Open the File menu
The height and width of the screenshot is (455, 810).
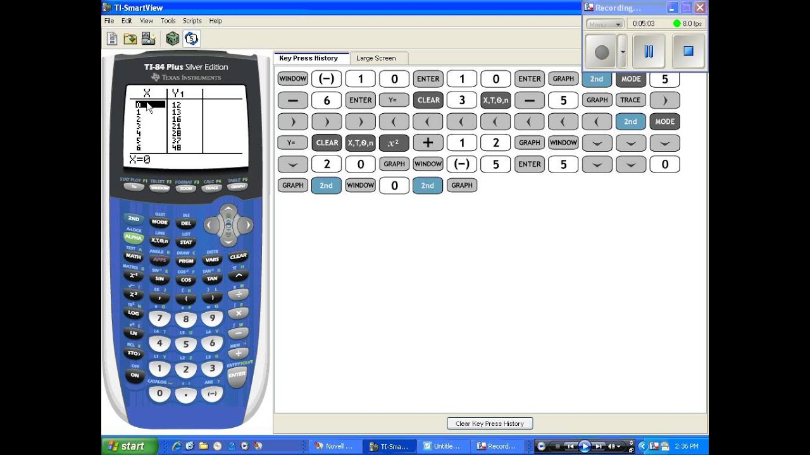[x=109, y=21]
